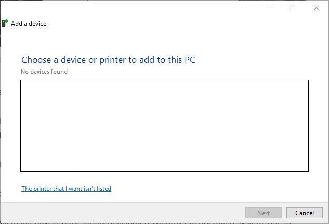Click 'PC' at the end of the heading
The height and width of the screenshot is (224, 329).
click(190, 60)
